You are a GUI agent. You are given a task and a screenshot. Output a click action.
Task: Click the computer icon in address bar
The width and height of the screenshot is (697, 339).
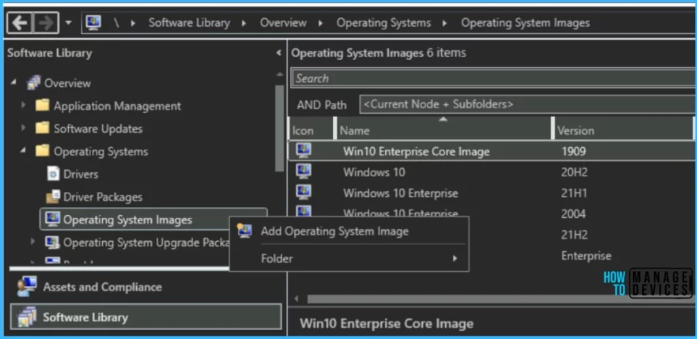click(94, 22)
